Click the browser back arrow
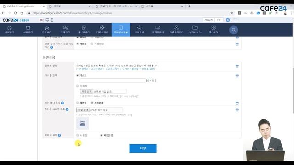The width and height of the screenshot is (294, 165). pos(3,13)
